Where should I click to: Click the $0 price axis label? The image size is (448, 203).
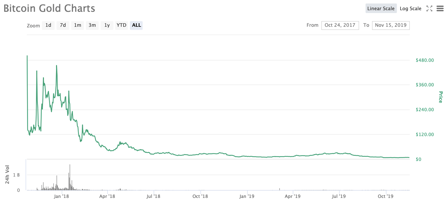[419, 159]
